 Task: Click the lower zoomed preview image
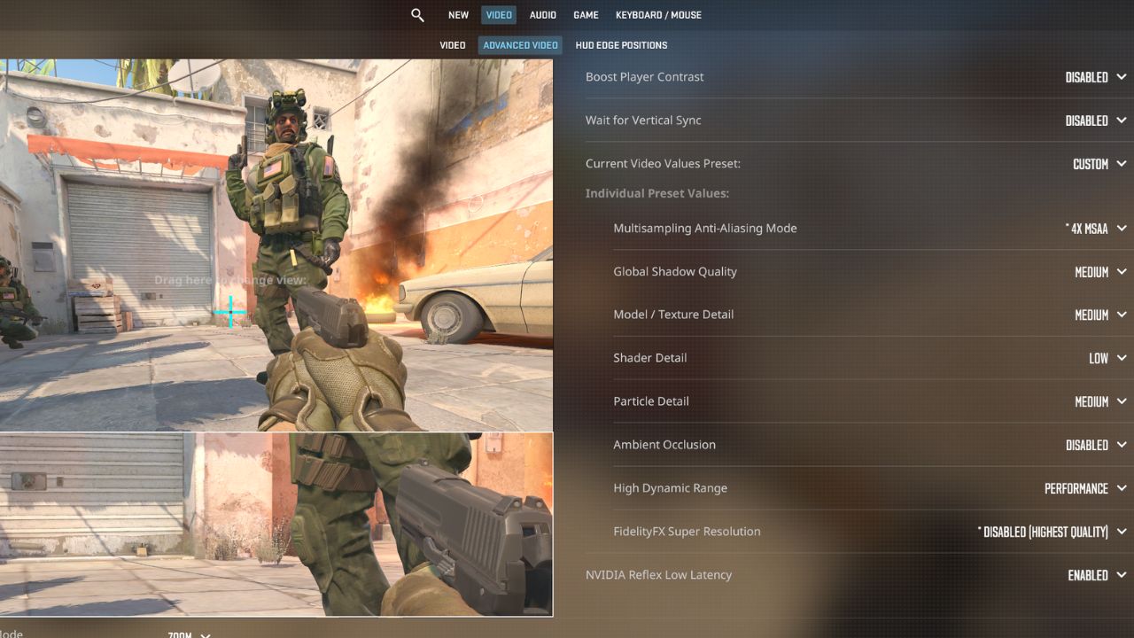pyautogui.click(x=276, y=524)
